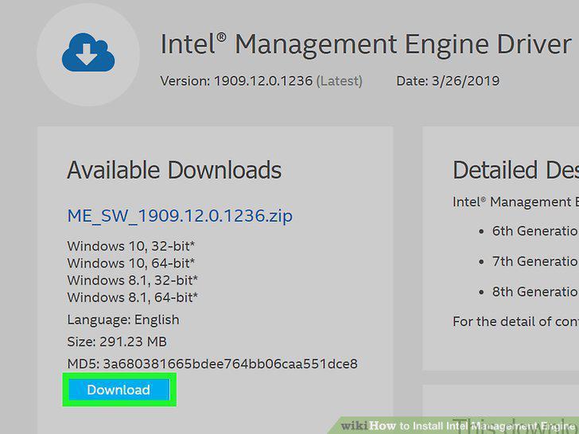Select the Windows 8.1, 64-bit* line
Screen dimensions: 579x434
pyautogui.click(x=133, y=297)
